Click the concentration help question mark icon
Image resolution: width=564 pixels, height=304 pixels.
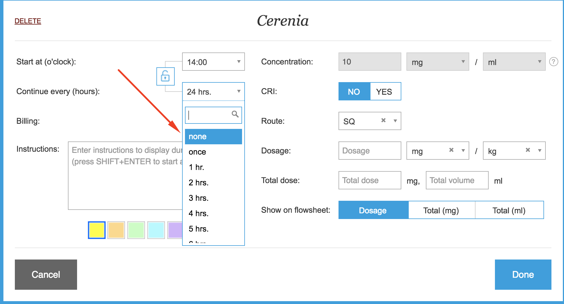(x=553, y=62)
